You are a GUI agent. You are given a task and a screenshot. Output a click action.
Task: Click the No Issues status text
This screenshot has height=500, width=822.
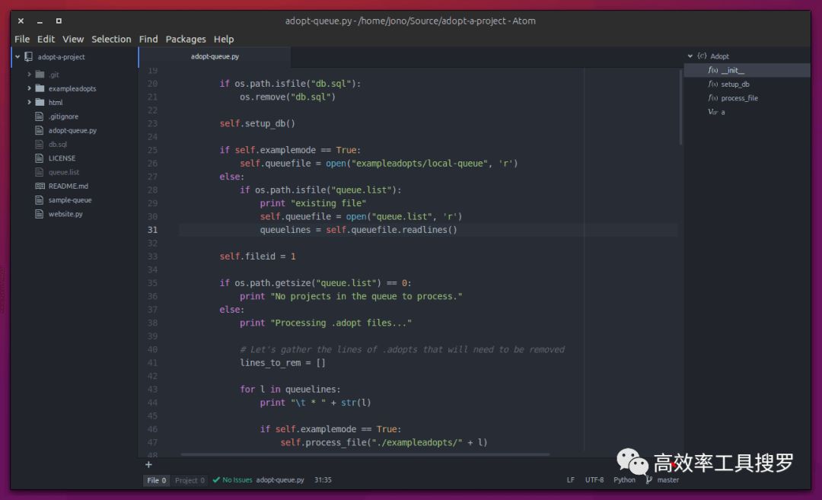(237, 479)
